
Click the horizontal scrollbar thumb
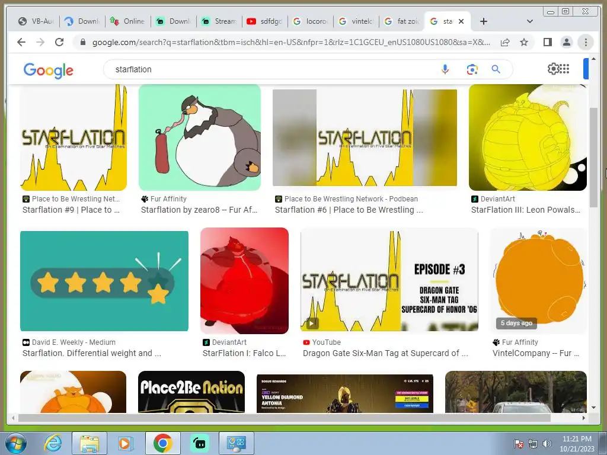click(284, 418)
